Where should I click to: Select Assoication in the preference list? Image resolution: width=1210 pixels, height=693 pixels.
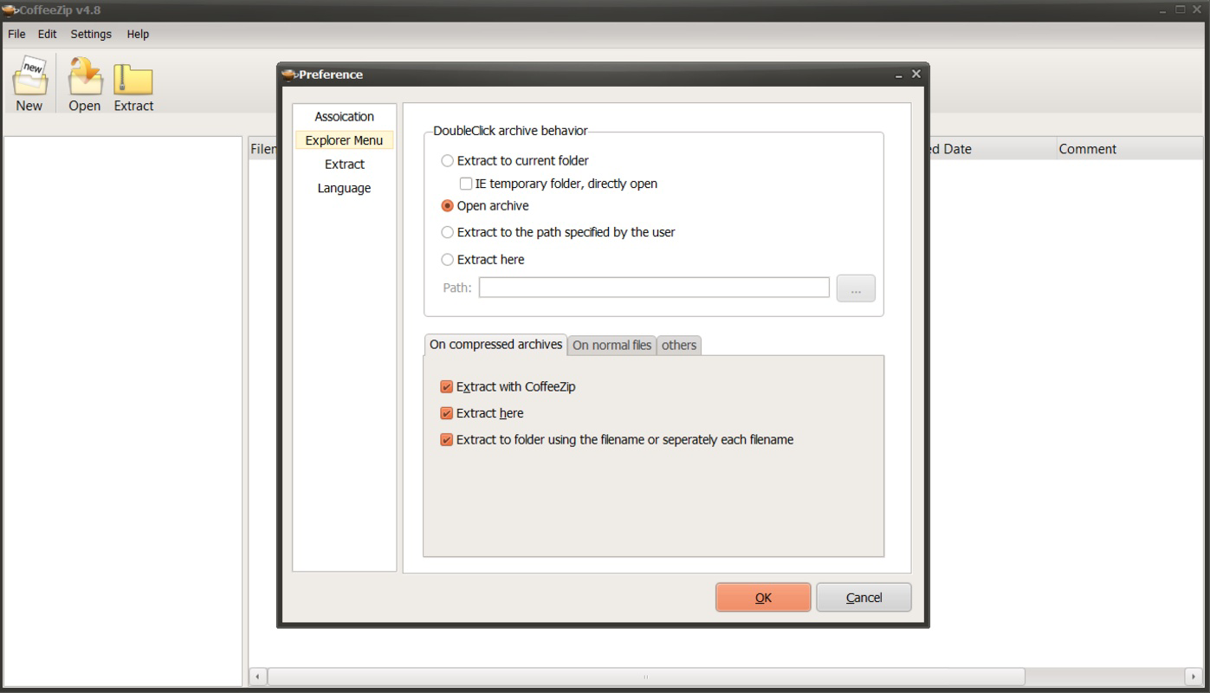[345, 117]
